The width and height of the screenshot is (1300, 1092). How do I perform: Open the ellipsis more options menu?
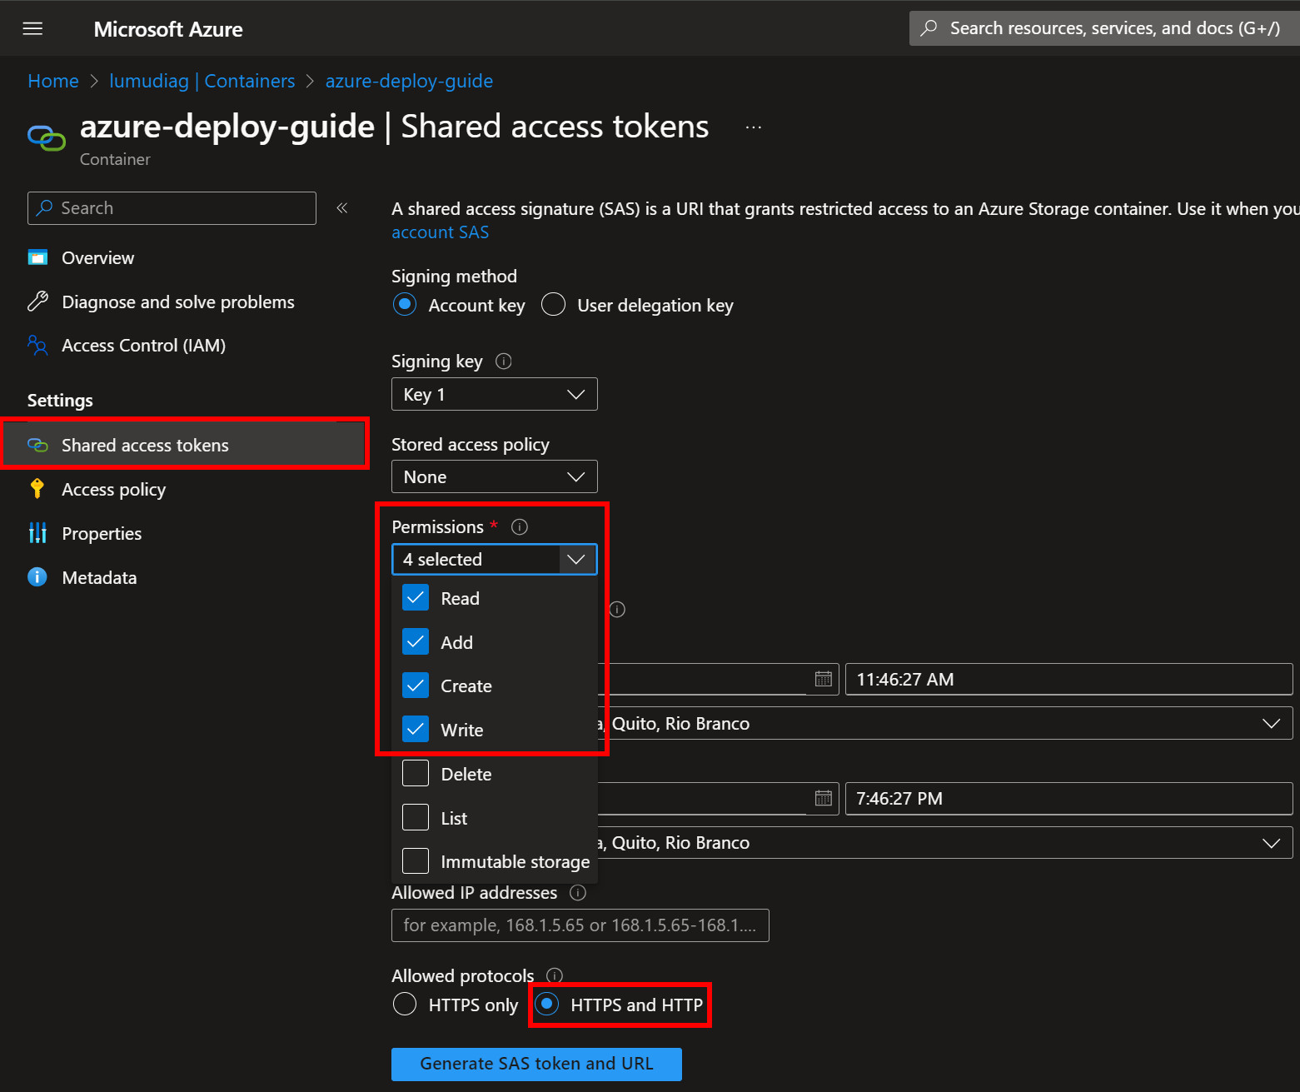tap(754, 127)
